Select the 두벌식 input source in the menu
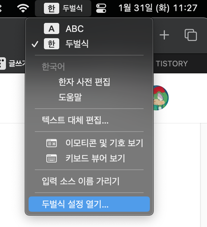This screenshot has width=207, height=227. coord(89,44)
